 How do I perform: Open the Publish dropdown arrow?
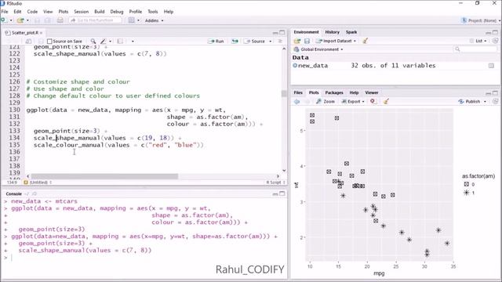[485, 102]
